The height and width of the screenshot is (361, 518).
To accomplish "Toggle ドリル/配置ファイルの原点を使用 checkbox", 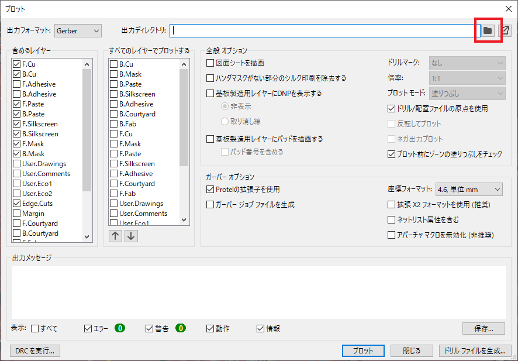I will [x=392, y=108].
